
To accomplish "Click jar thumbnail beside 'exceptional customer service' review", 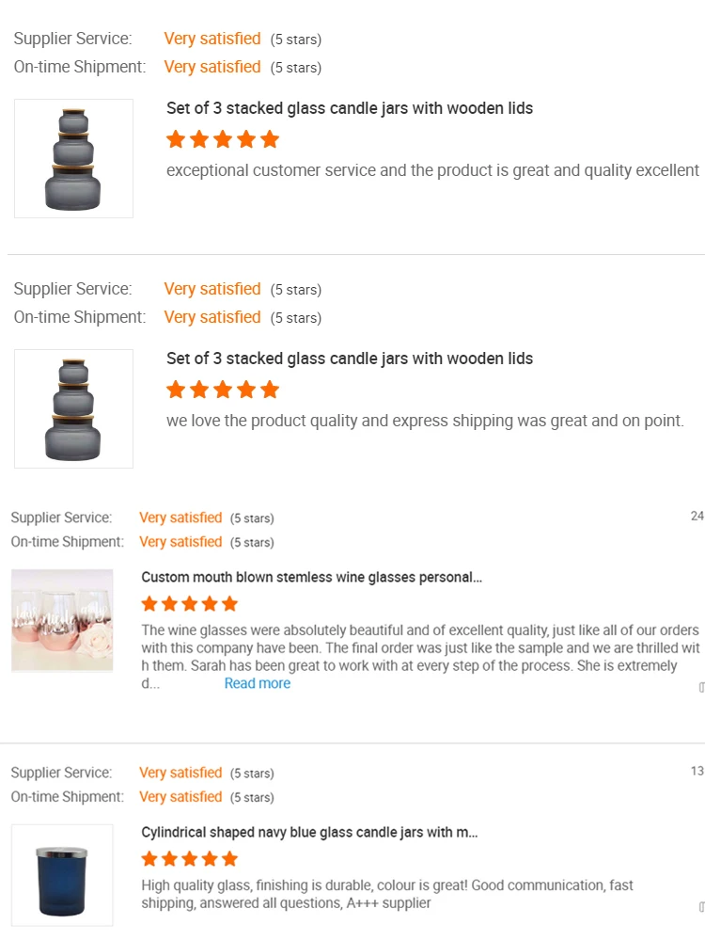I will point(73,158).
